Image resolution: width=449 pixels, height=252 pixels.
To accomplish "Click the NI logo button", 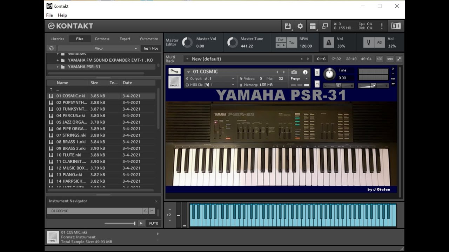I will pos(396,26).
